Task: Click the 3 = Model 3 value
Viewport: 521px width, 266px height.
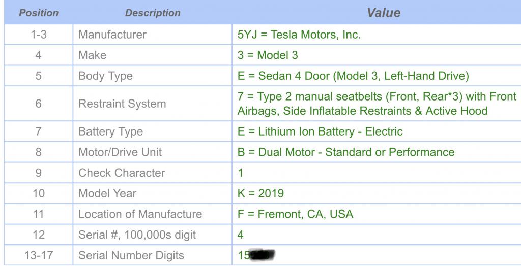Action: click(x=268, y=55)
